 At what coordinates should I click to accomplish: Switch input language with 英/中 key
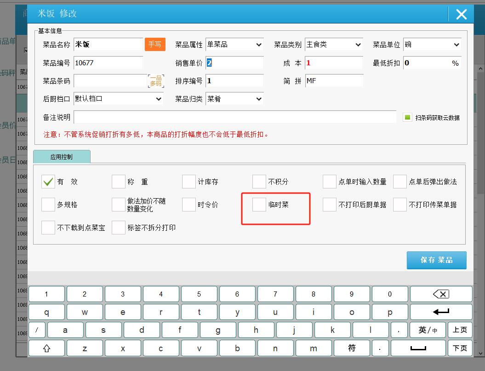[x=428, y=330]
